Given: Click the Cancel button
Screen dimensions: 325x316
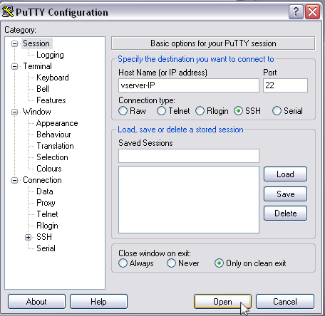Looking at the screenshot, I should pyautogui.click(x=285, y=302).
